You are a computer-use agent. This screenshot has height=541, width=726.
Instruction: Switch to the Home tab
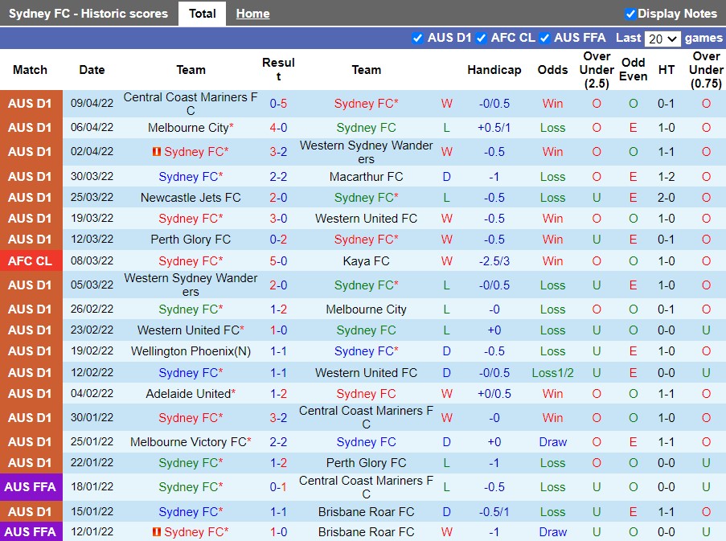point(252,14)
